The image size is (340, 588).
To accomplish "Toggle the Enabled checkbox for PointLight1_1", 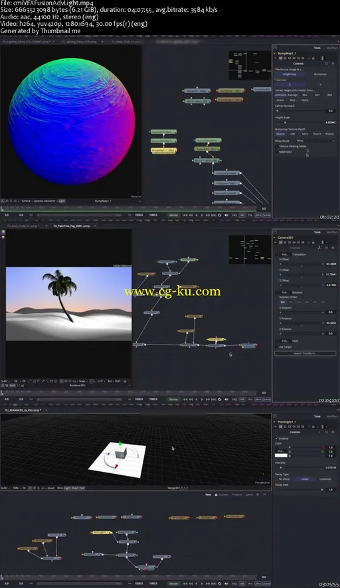I will [276, 438].
